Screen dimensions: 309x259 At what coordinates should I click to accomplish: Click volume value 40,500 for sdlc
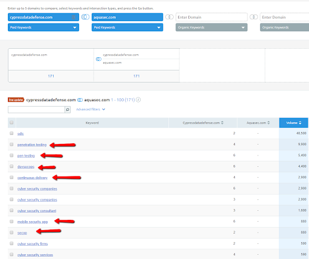[301, 133]
